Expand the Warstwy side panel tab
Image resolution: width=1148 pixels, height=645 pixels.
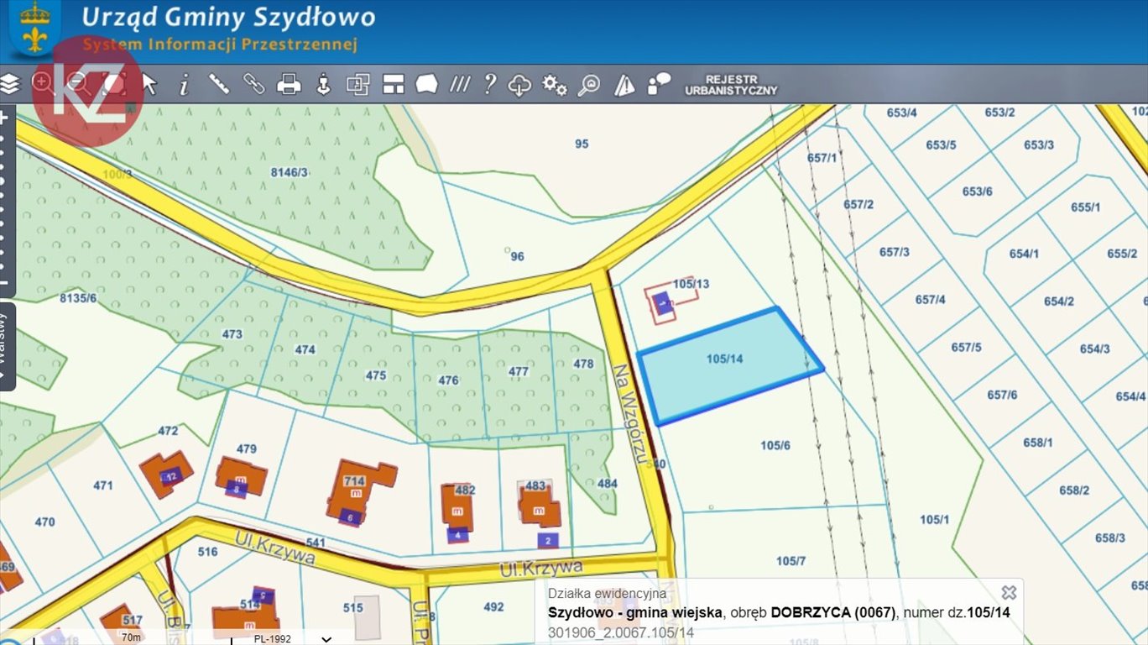(7, 347)
